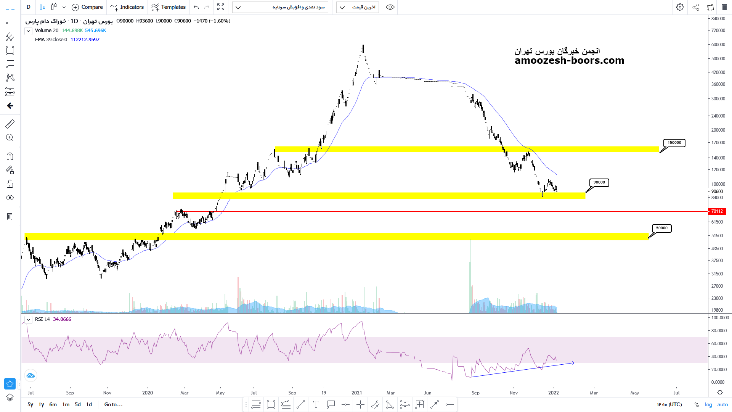Screen dimensions: 732x412
Task: Open the object tree layers icon
Action: coord(10,398)
